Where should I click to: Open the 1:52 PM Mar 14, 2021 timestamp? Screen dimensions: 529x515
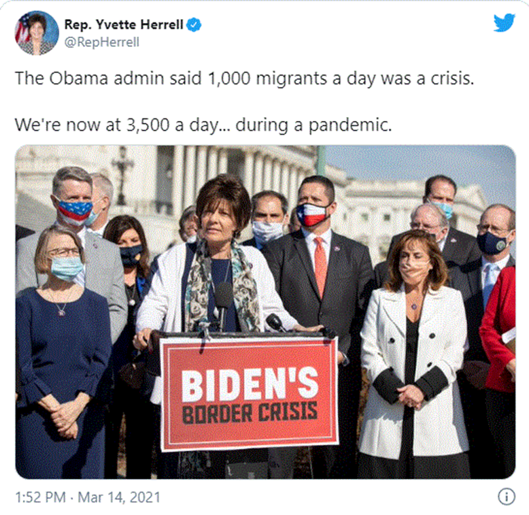tap(88, 497)
